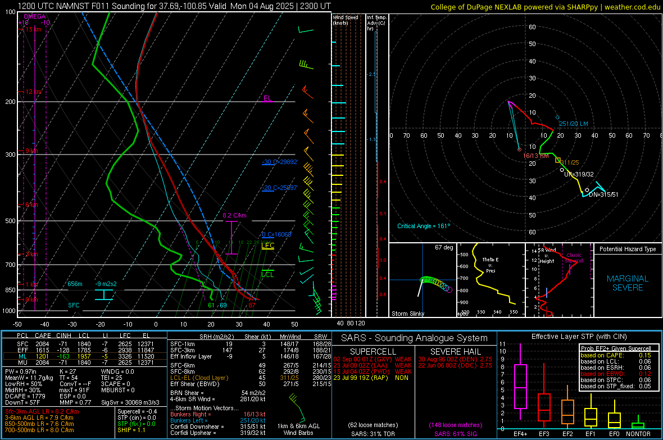Click the Critical Angle = 161° text

tap(424, 226)
